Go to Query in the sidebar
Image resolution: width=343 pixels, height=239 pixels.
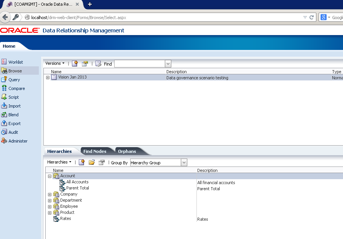(14, 80)
